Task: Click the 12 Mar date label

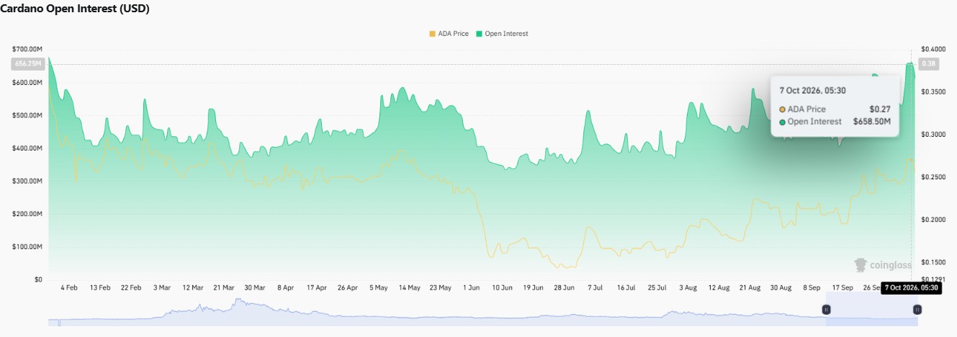Action: click(193, 287)
